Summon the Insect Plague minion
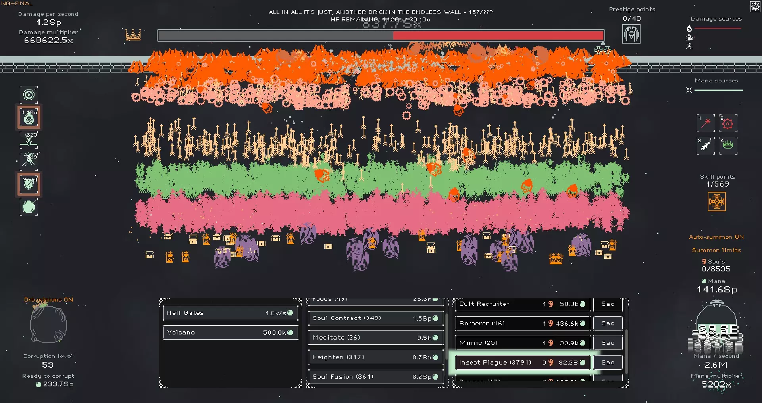This screenshot has width=762, height=403. click(522, 363)
